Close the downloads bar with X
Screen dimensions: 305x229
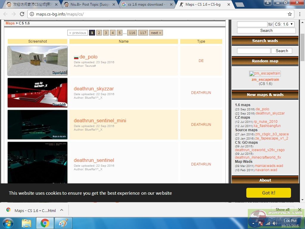pos(300,210)
